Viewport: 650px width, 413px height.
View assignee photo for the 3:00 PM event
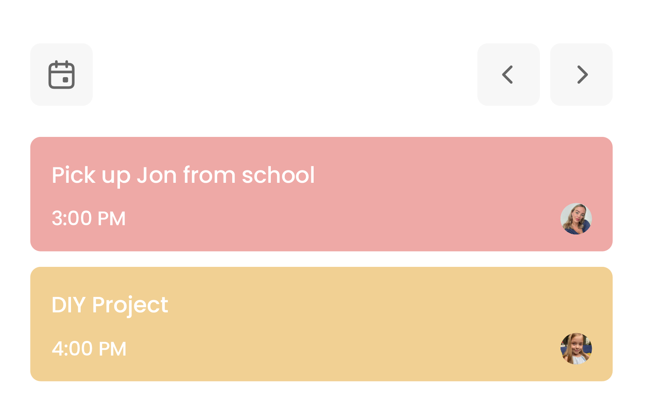click(x=576, y=219)
